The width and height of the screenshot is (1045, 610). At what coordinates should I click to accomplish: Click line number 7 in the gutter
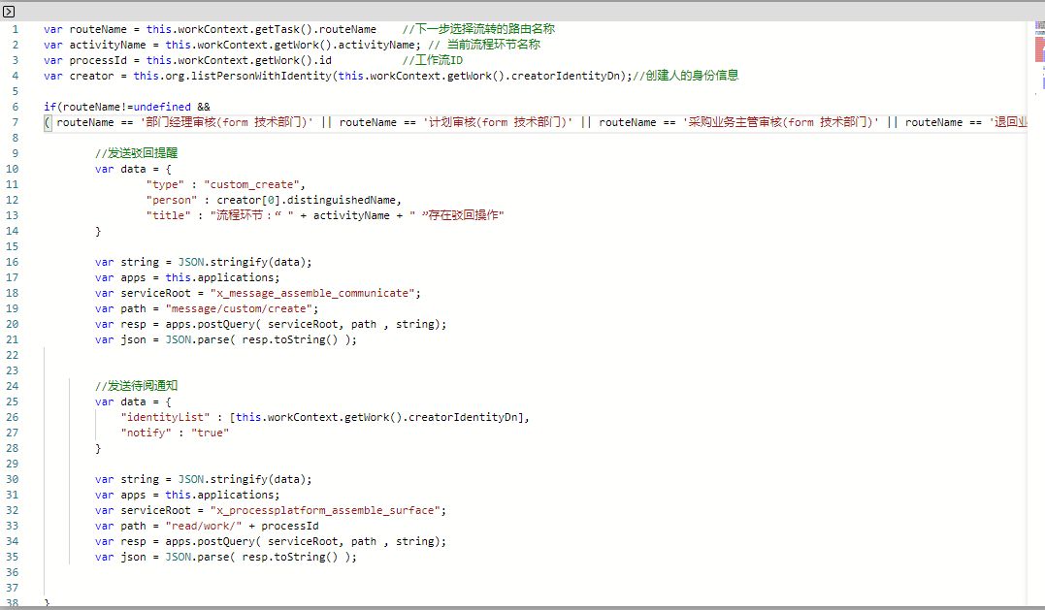[x=15, y=122]
